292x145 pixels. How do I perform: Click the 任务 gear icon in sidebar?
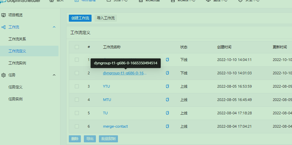4,75
